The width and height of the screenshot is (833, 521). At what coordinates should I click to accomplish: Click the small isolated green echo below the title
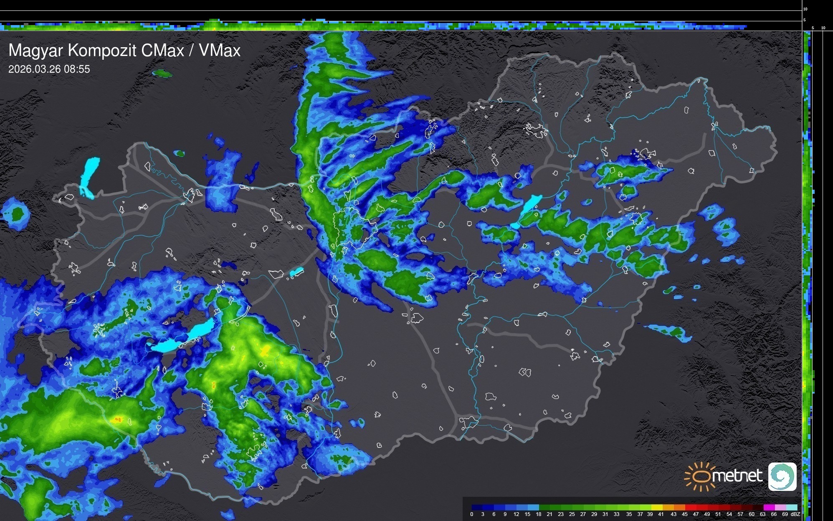[162, 74]
